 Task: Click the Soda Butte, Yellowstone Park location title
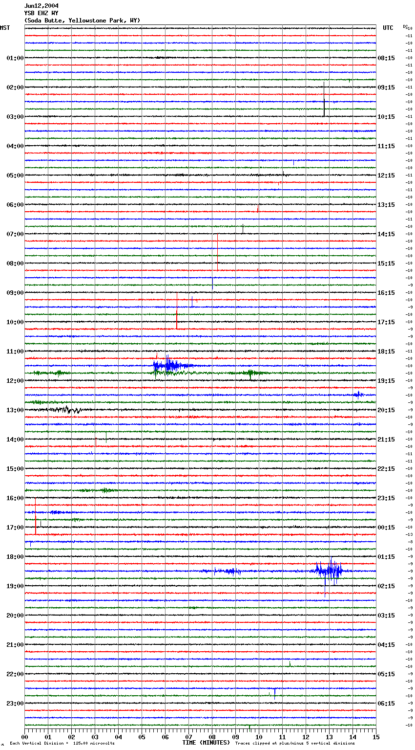82,21
